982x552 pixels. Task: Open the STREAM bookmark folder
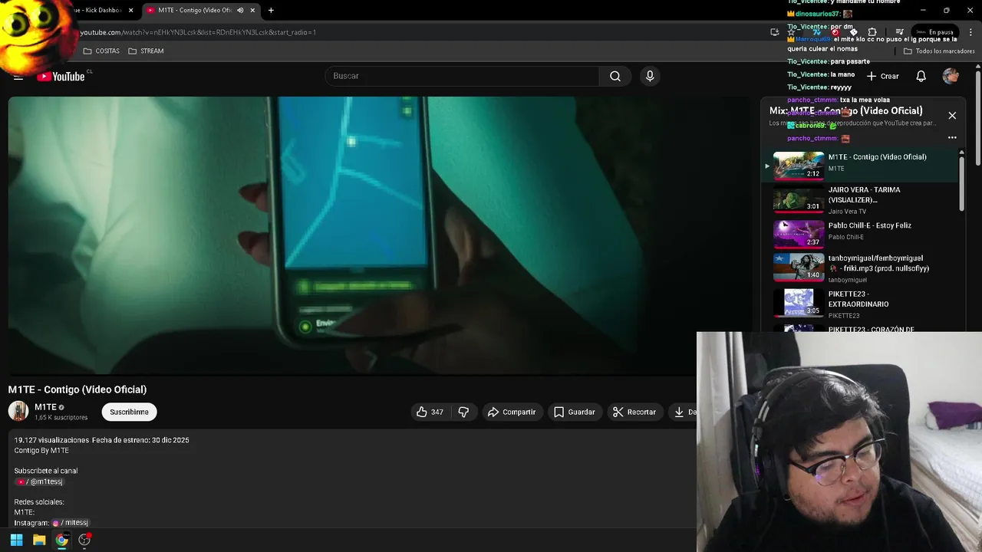pos(146,51)
